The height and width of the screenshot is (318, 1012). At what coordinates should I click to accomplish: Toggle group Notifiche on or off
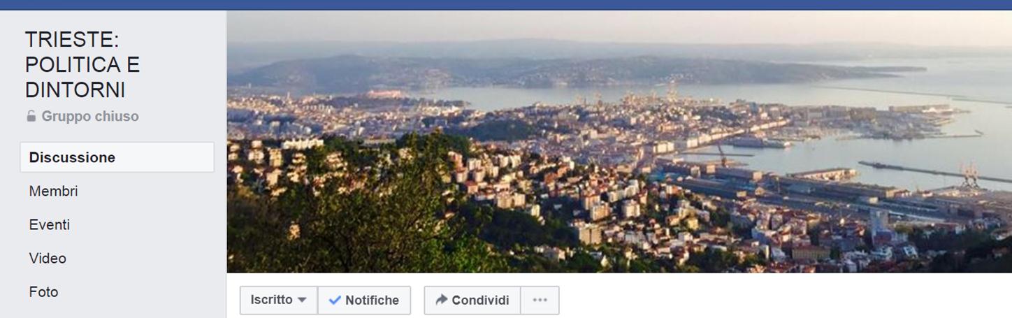tap(364, 301)
